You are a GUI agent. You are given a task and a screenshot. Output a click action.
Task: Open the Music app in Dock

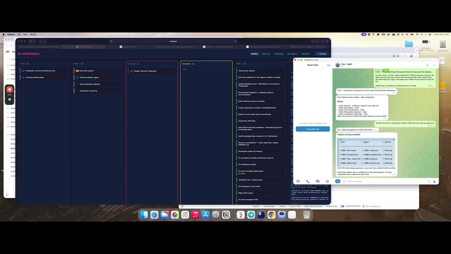(x=195, y=215)
